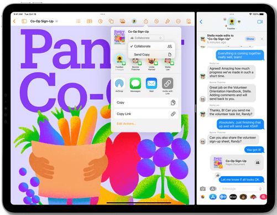Screen dimensions: 277x215
Task: Open the Collaborate dropdown in share sheet
Action: [146, 38]
